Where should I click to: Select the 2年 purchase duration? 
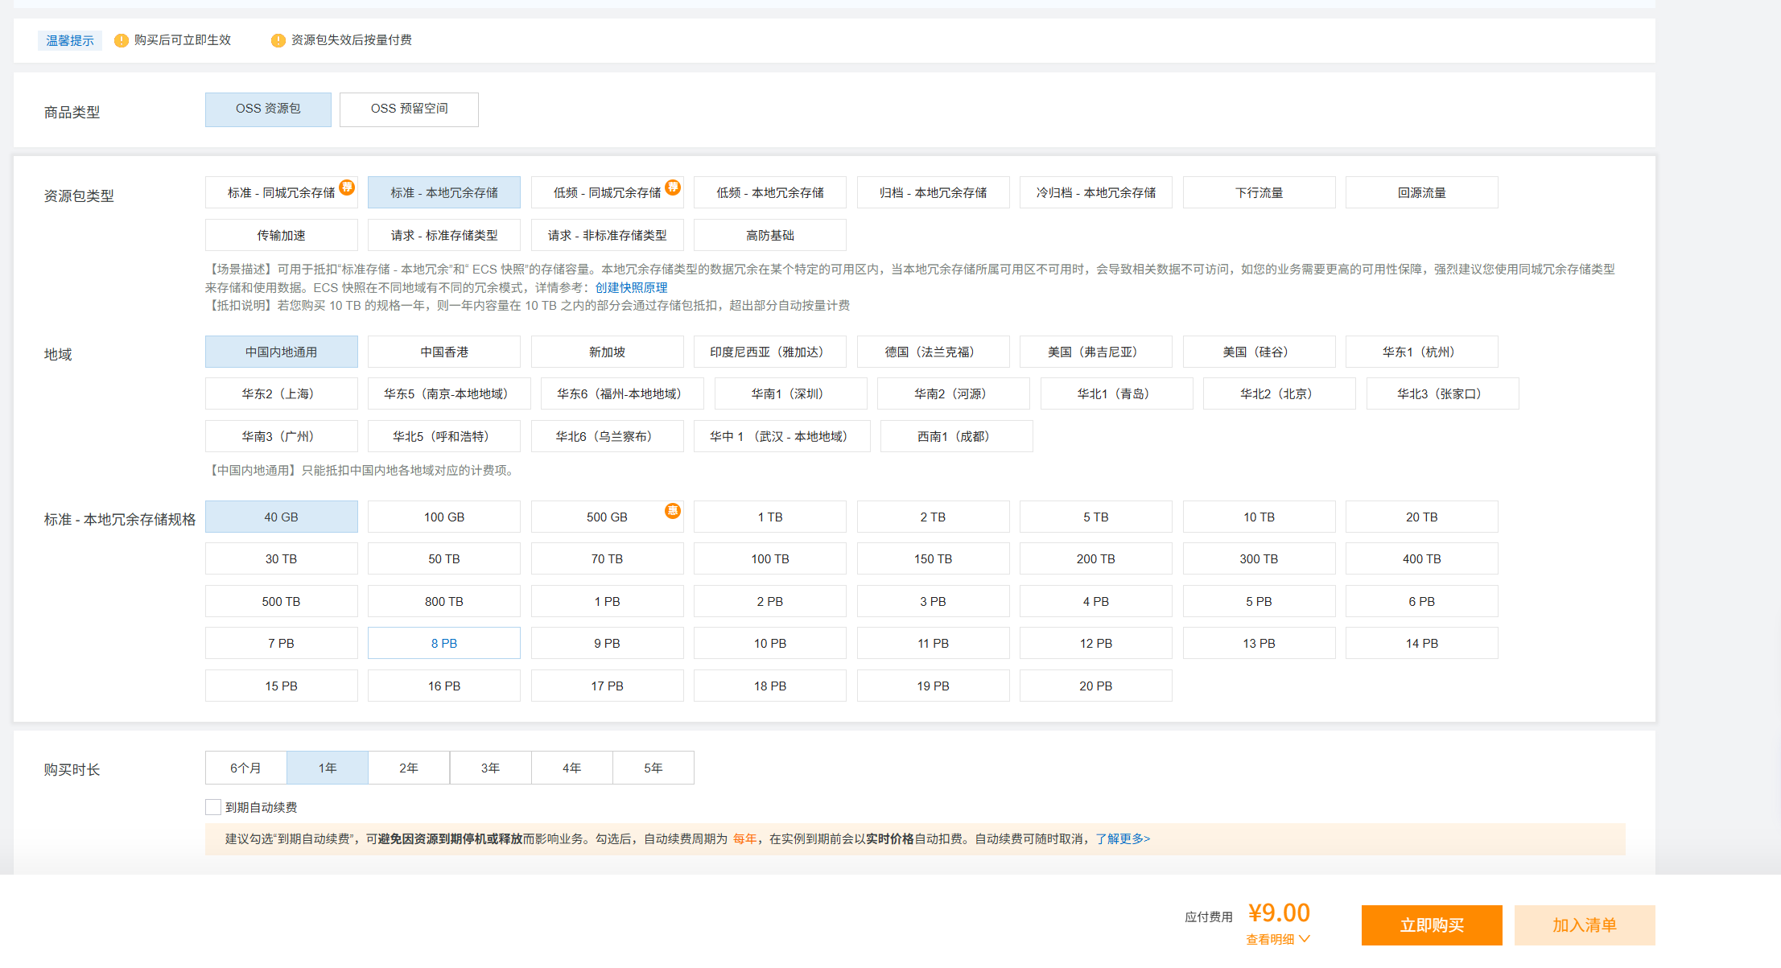pyautogui.click(x=409, y=768)
